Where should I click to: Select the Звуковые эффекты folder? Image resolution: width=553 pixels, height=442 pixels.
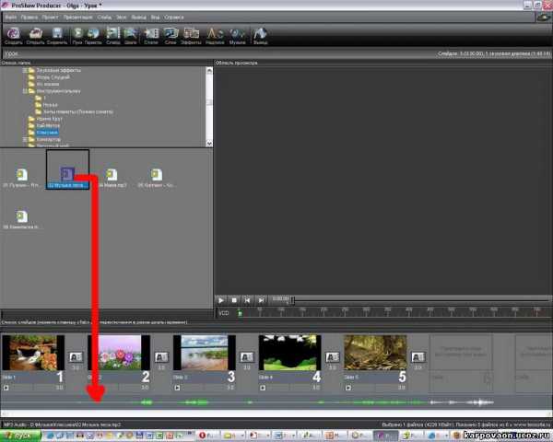click(x=59, y=70)
